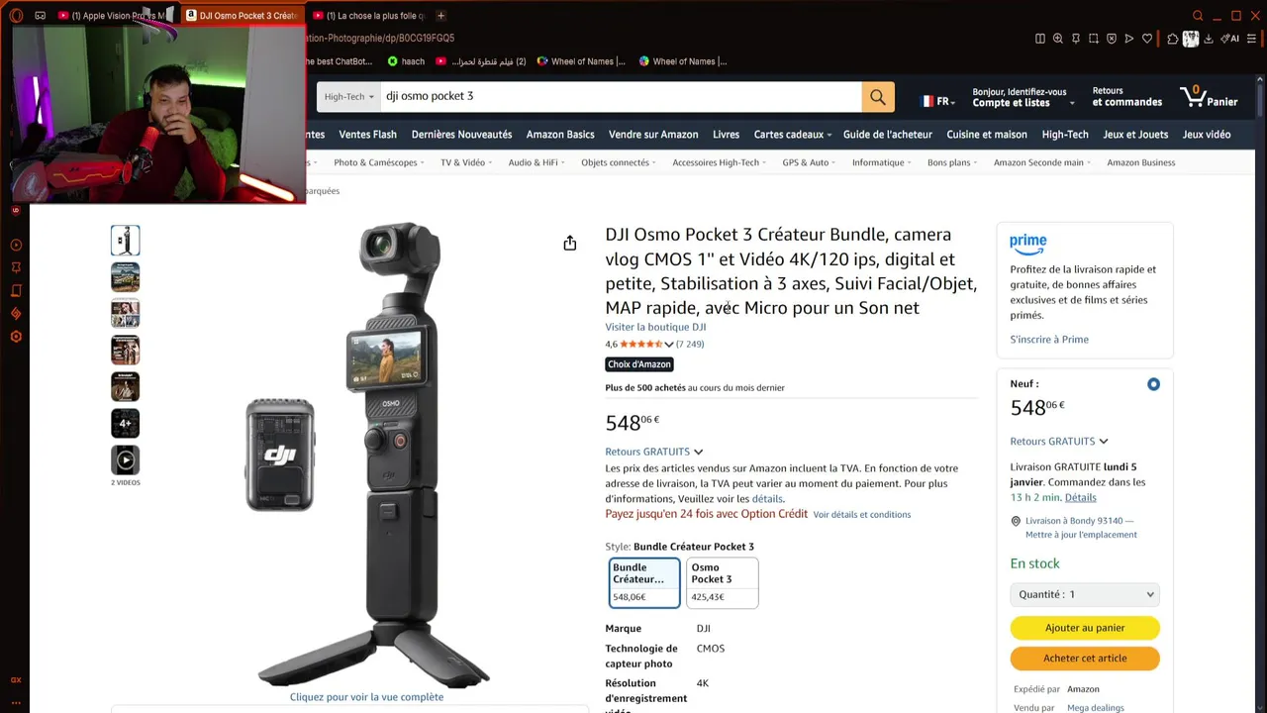Click the browser search icon in title bar
The width and height of the screenshot is (1267, 713).
1198,16
